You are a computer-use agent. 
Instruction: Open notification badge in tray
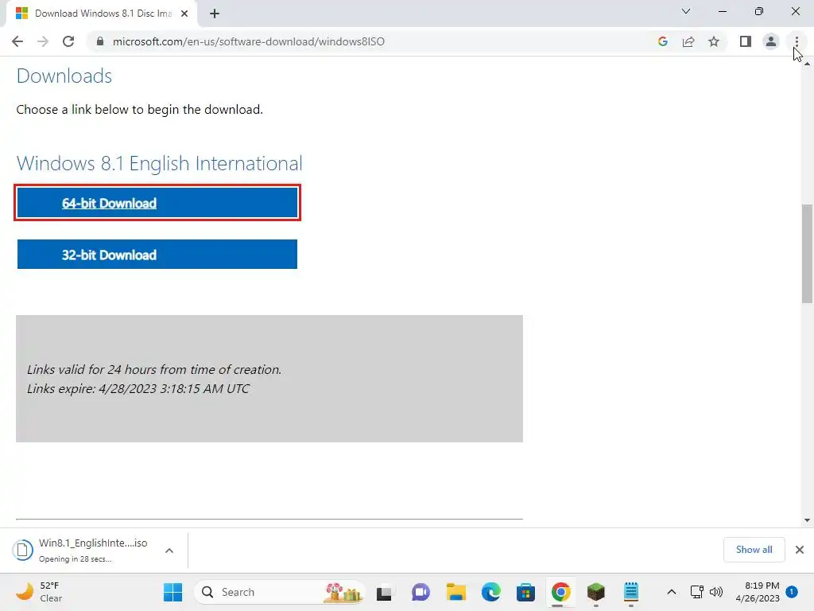tap(792, 591)
